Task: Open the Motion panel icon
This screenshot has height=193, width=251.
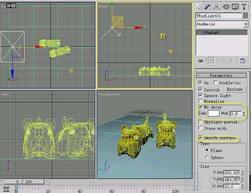Action: [x=226, y=6]
